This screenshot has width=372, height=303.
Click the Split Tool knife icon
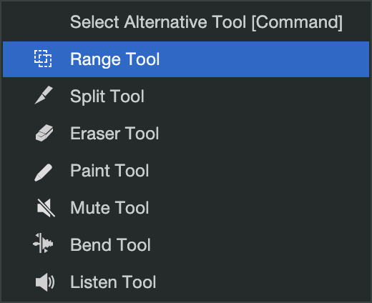[44, 95]
